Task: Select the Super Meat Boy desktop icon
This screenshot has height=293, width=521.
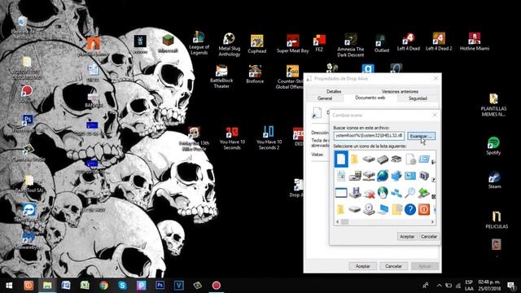Action: [x=293, y=44]
